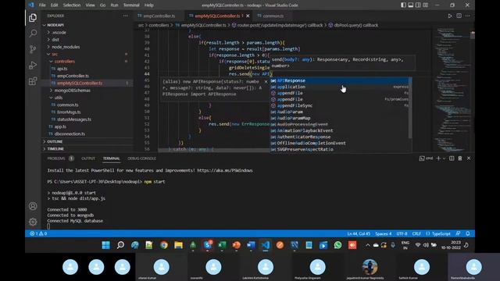Image resolution: width=500 pixels, height=281 pixels.
Task: Click the kill terminal trash icon
Action: pyautogui.click(x=460, y=158)
